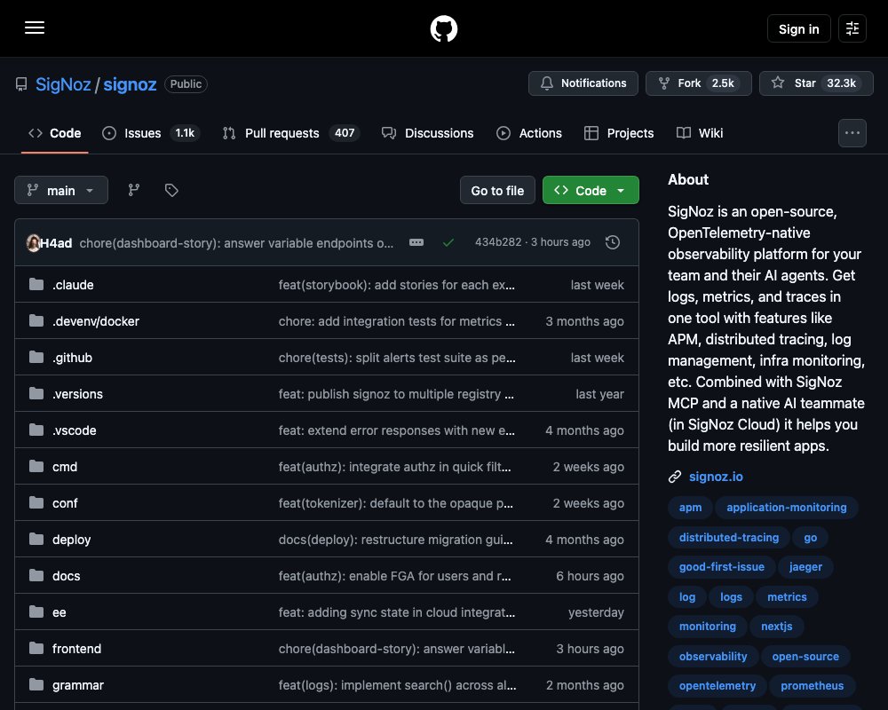View tags via tag icon
The image size is (888, 710).
[171, 190]
